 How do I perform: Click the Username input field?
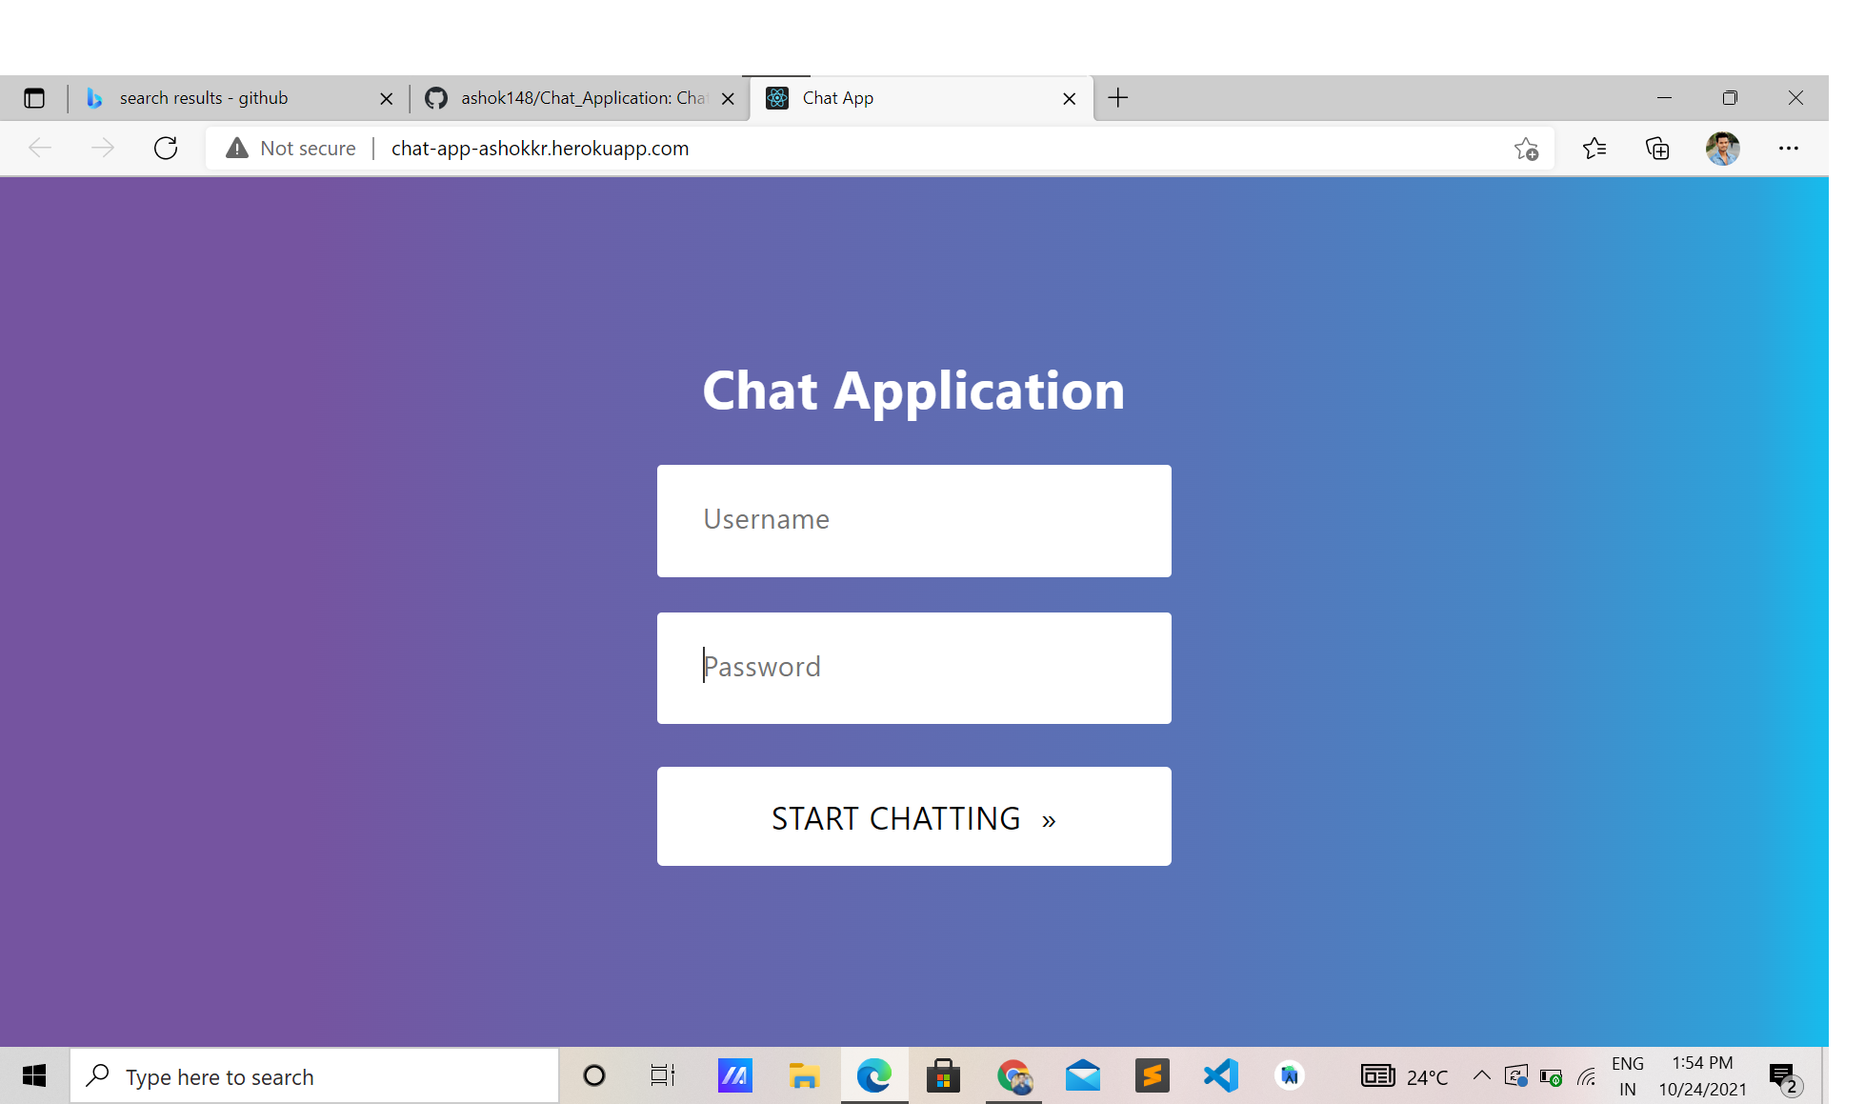coord(913,520)
